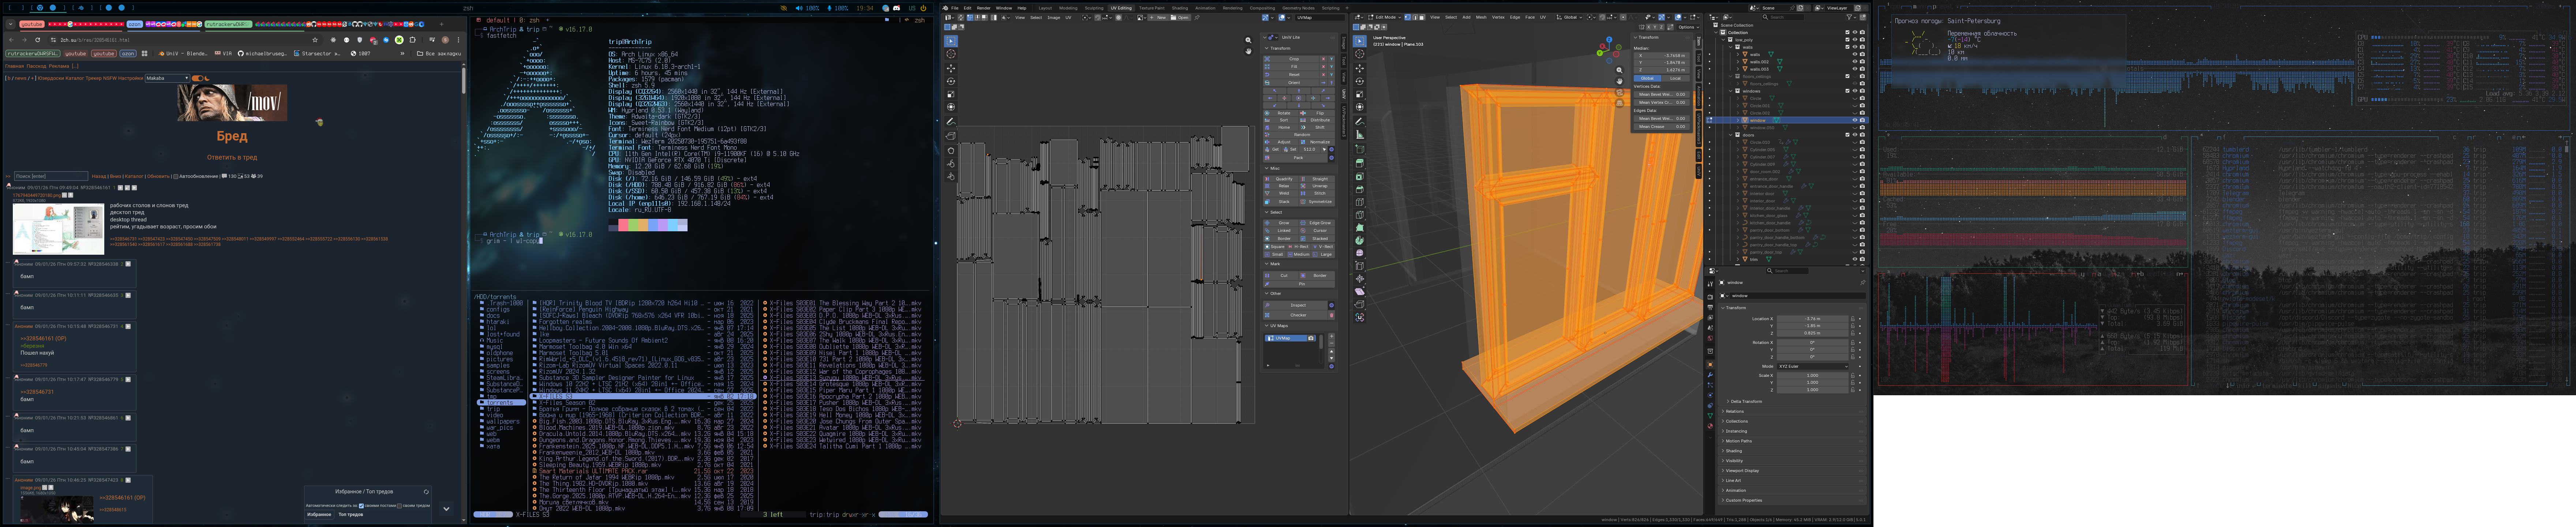The height and width of the screenshot is (527, 2576).
Task: Click the Pack settings gear in UniV
Action: (1331, 158)
